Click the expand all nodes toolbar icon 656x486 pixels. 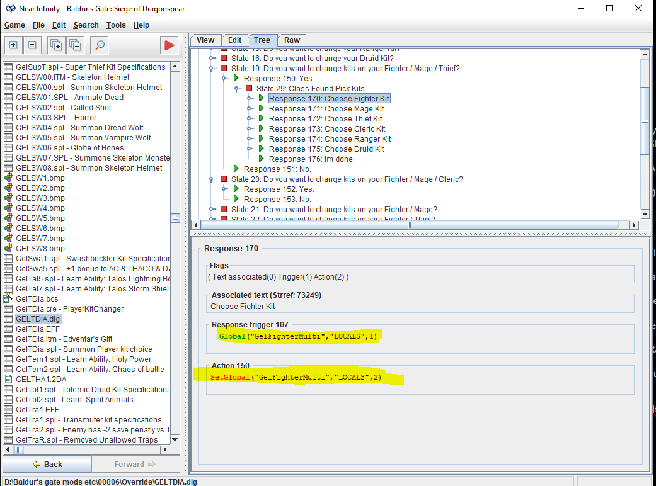pos(56,45)
